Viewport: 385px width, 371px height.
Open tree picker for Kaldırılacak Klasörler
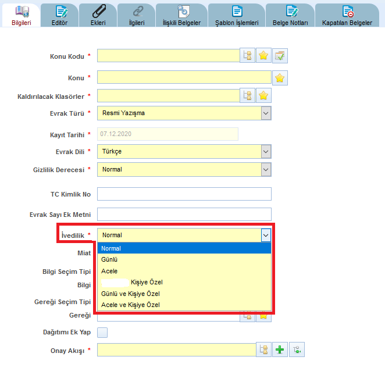247,95
